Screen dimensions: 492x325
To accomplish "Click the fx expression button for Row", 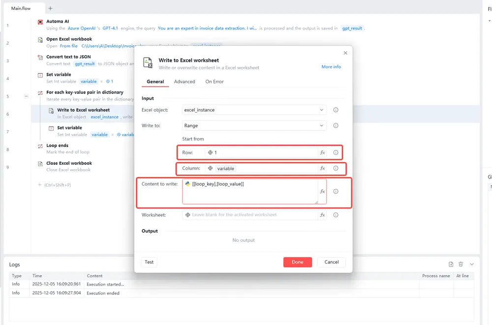I will coord(322,152).
